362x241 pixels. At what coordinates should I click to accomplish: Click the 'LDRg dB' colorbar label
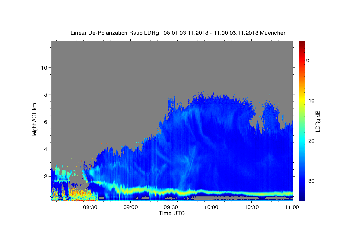[x=317, y=121]
